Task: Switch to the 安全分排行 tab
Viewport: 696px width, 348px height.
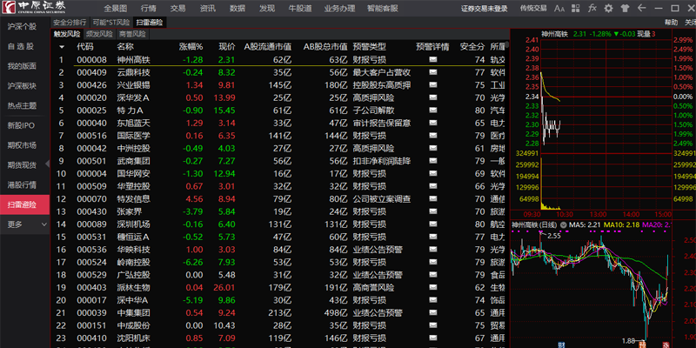Action: tap(70, 23)
